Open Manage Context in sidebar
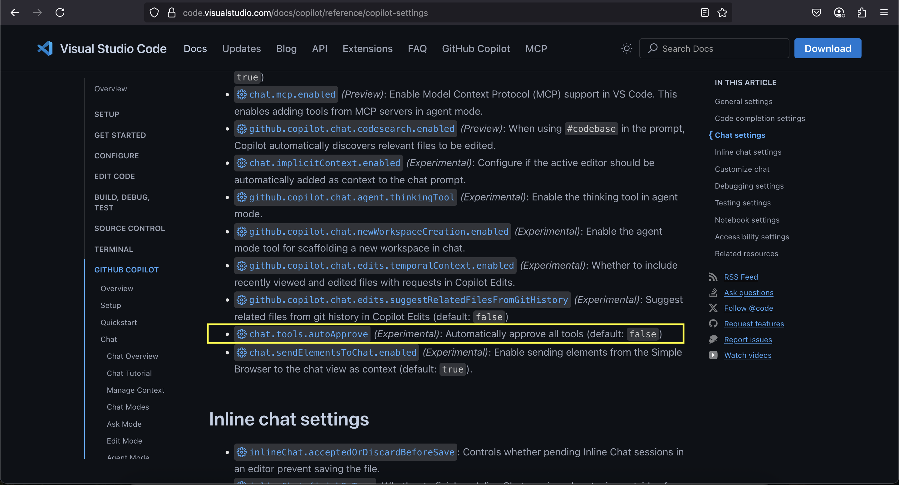Screen dimensions: 899x485 (x=135, y=390)
